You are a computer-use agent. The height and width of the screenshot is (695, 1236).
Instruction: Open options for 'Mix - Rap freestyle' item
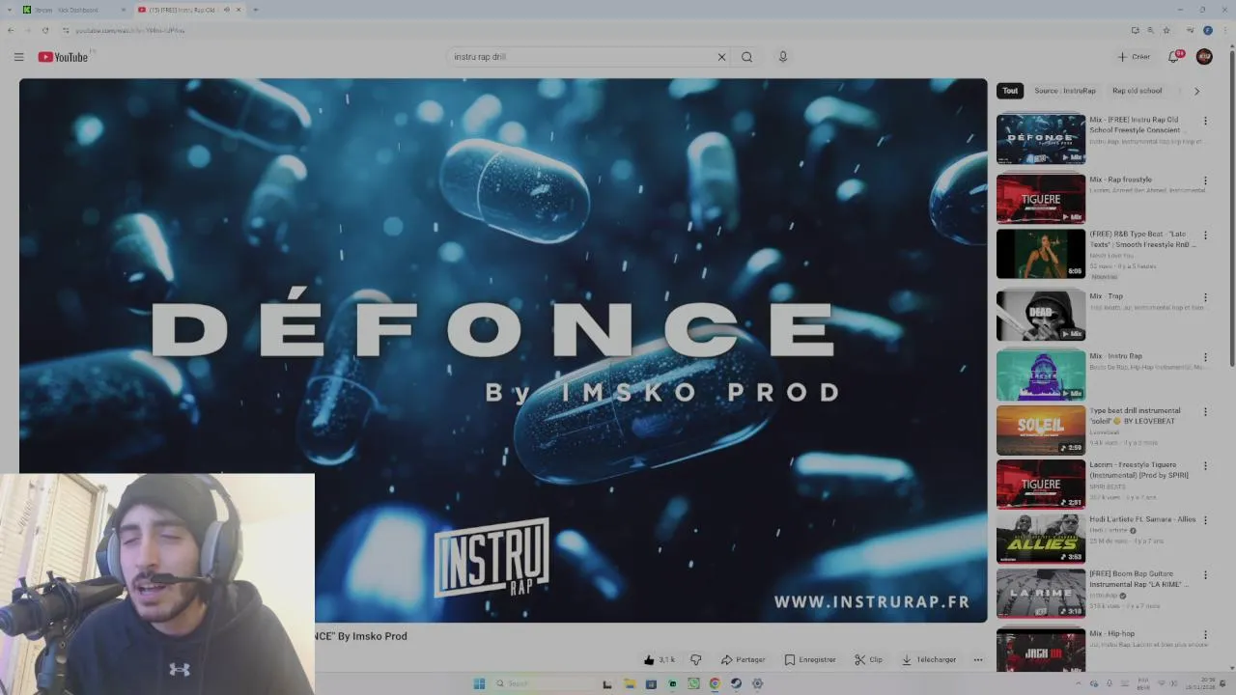pos(1205,181)
